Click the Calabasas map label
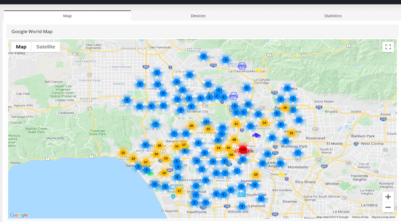The height and width of the screenshot is (222, 401). pyautogui.click(x=66, y=113)
